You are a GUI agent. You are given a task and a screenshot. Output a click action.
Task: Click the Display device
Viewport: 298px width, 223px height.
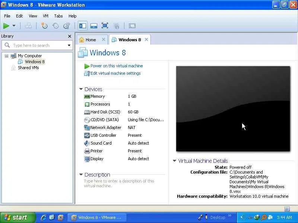tap(97, 159)
